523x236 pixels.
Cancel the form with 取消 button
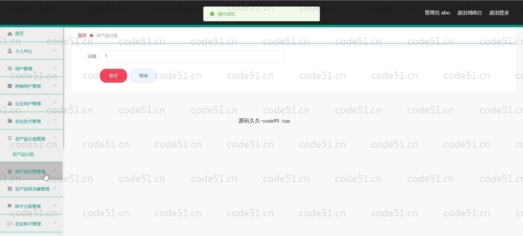click(143, 76)
